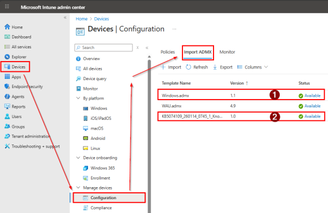
Task: Click the Apps grid icon
Action: click(7, 77)
